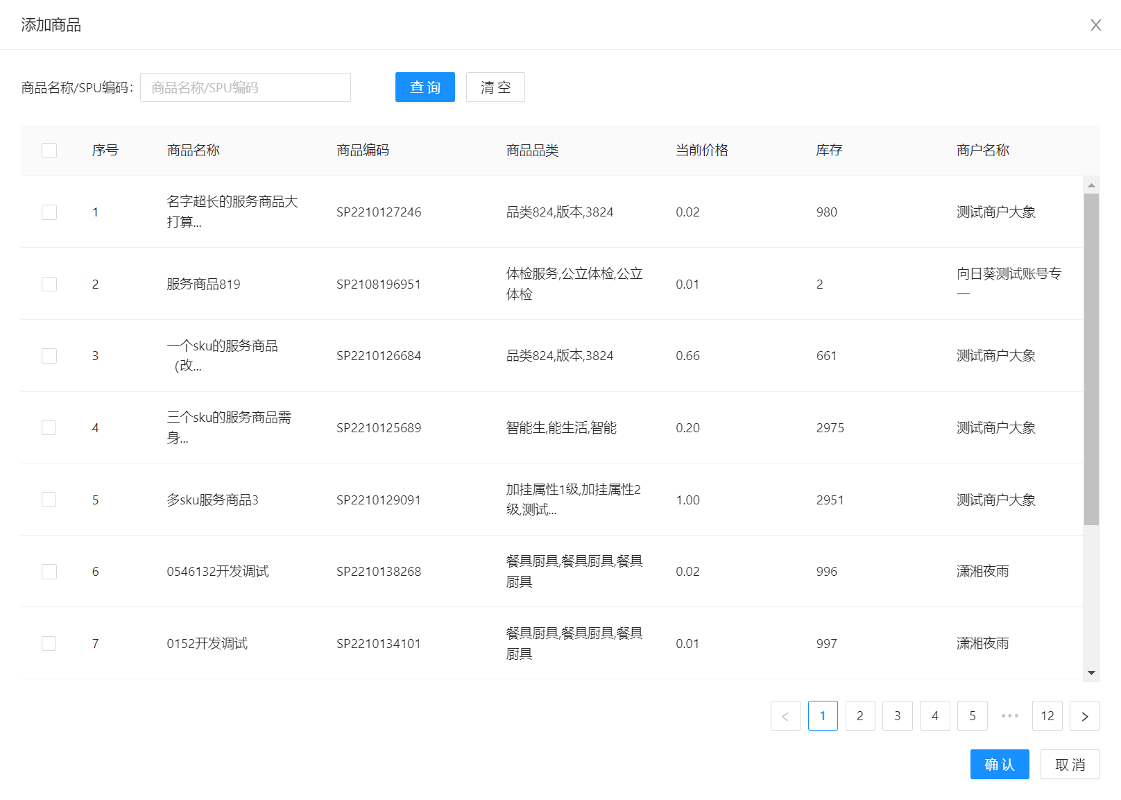This screenshot has height=800, width=1121.
Task: Jump forward via pagination ellipsis
Action: point(1010,716)
